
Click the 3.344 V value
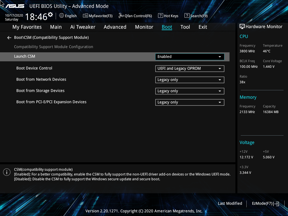coord(245,173)
